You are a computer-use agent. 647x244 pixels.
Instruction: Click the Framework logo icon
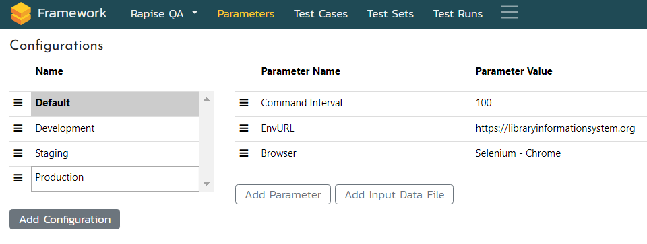pyautogui.click(x=21, y=13)
